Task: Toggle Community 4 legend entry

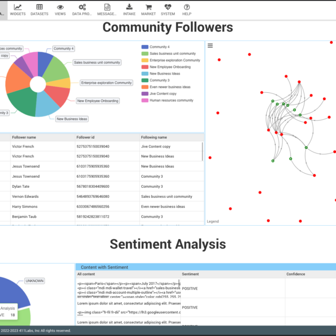Action: [156, 47]
